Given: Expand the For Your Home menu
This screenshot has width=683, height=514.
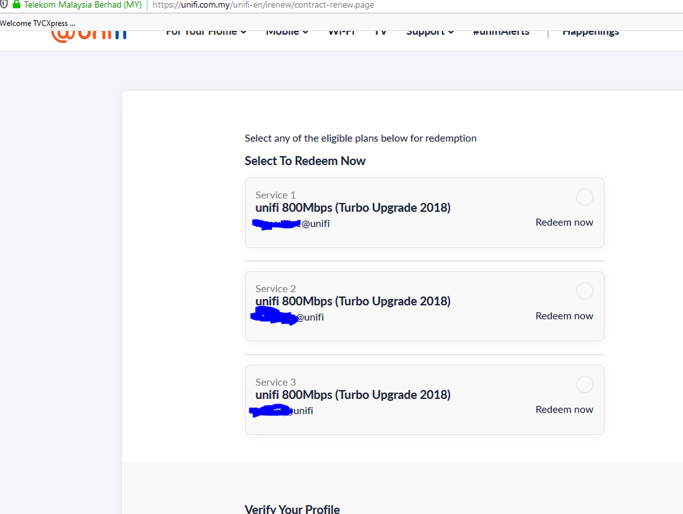Looking at the screenshot, I should 206,33.
